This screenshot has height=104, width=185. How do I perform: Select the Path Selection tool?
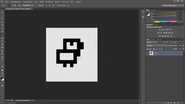(2, 64)
